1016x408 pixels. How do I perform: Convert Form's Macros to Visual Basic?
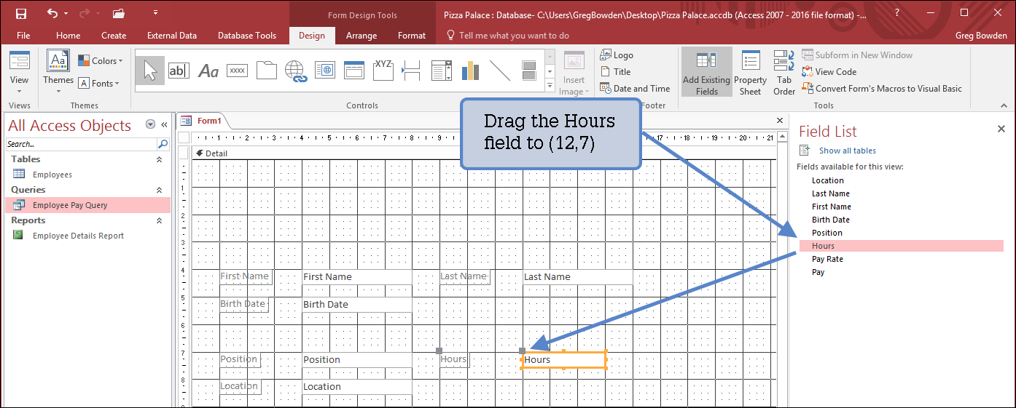pos(882,89)
